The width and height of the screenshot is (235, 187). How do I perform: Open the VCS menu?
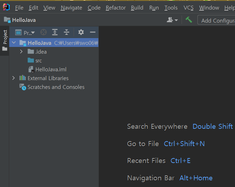click(188, 8)
